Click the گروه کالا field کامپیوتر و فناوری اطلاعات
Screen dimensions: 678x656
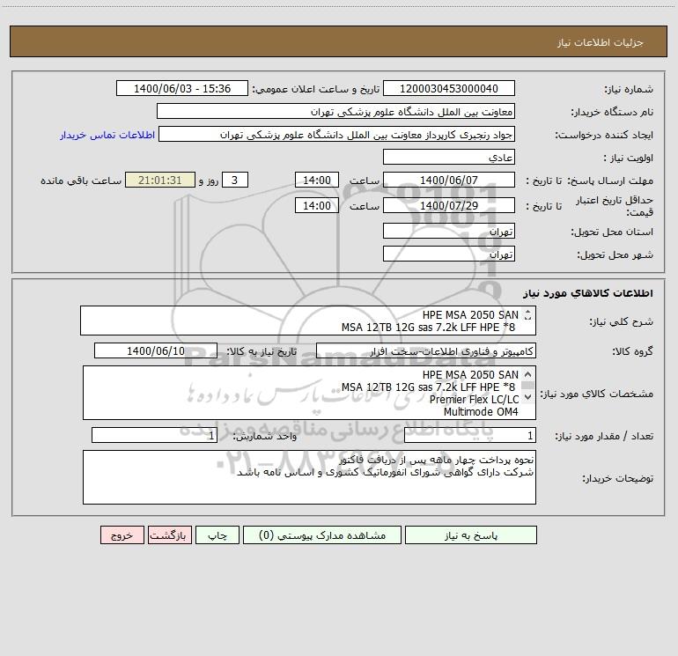(x=426, y=350)
